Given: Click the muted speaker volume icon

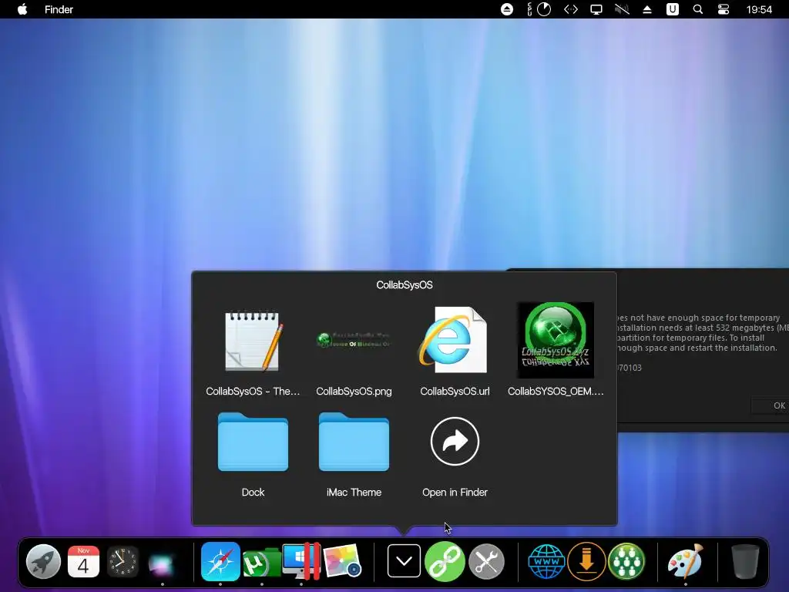Looking at the screenshot, I should [622, 9].
